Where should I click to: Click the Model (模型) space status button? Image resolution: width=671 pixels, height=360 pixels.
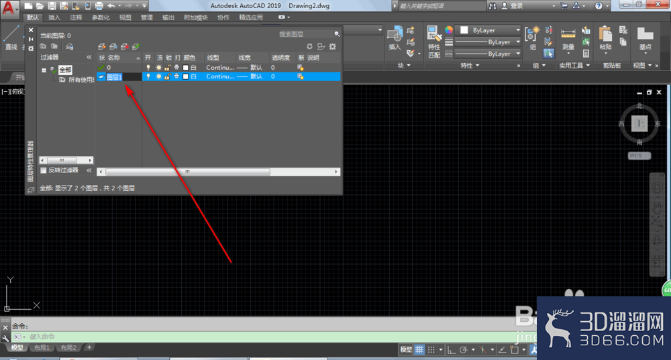point(406,350)
